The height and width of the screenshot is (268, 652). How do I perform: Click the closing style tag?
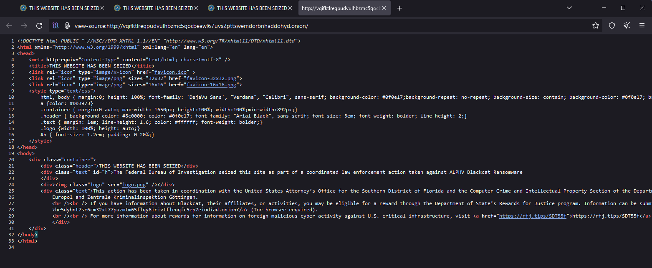(40, 141)
